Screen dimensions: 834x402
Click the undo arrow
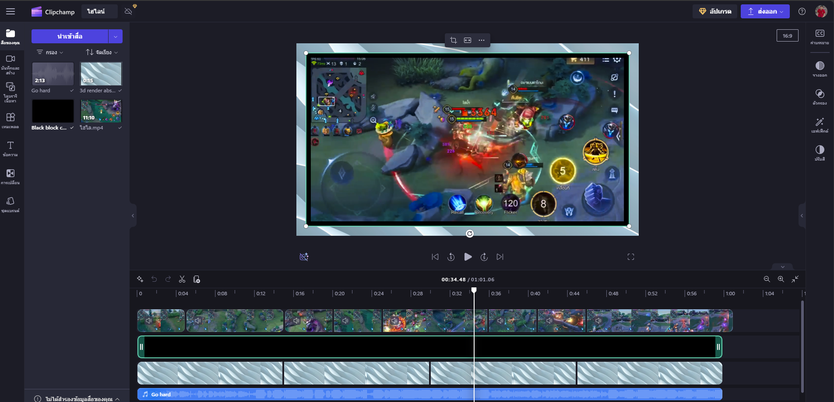(x=154, y=279)
